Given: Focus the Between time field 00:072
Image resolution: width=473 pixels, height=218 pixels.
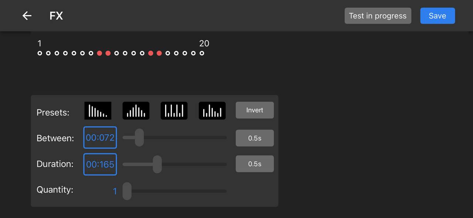Looking at the screenshot, I should click(100, 138).
